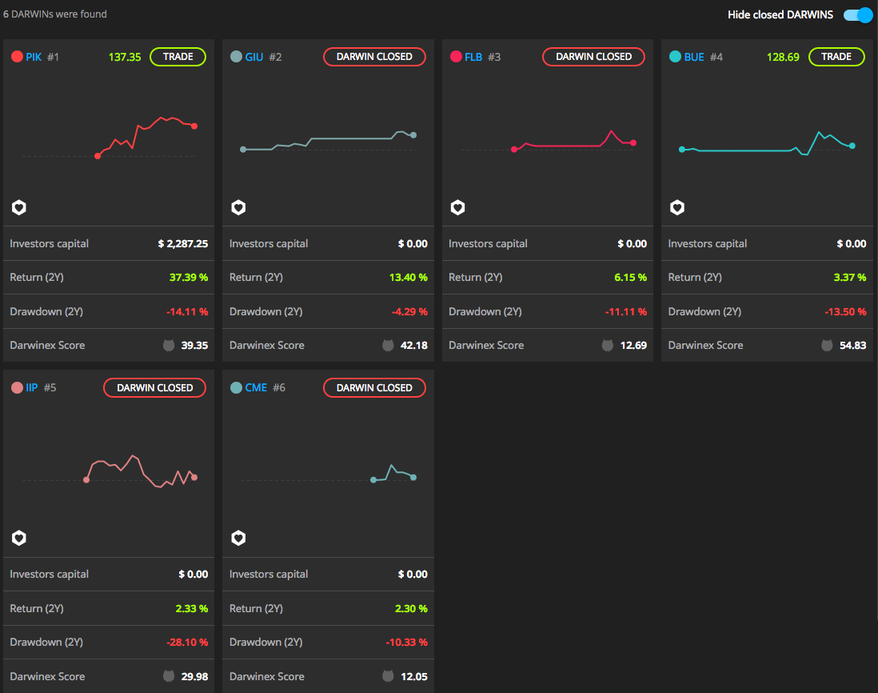Click the cyan color dot beside BUE
Screen dimensions: 878x693
[676, 57]
